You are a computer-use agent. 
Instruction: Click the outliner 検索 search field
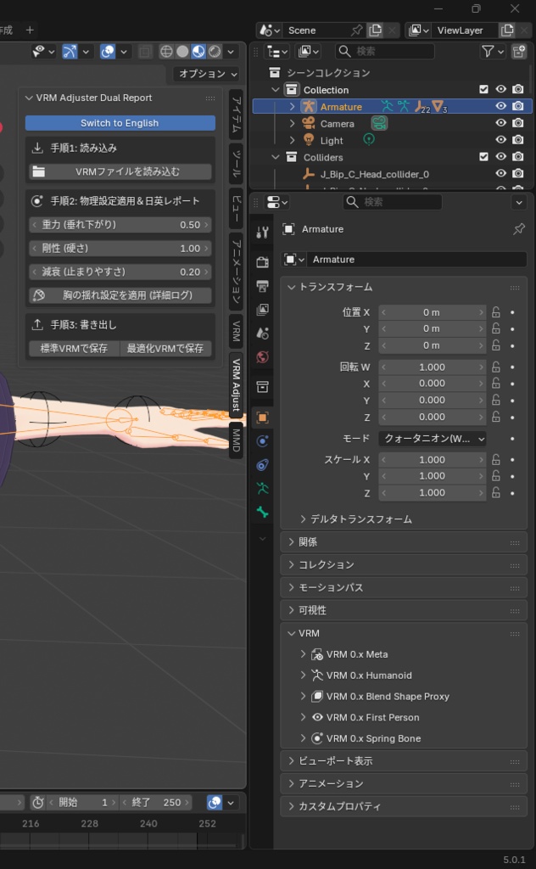pyautogui.click(x=385, y=52)
